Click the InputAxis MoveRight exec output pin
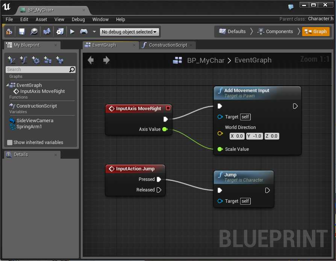336x261 pixels. 166,119
